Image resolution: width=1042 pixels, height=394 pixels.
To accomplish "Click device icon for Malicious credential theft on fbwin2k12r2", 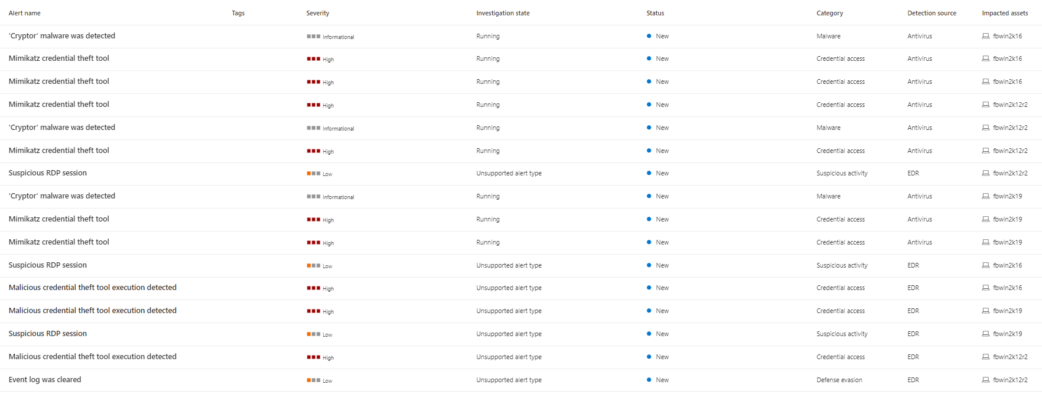I will (x=986, y=357).
